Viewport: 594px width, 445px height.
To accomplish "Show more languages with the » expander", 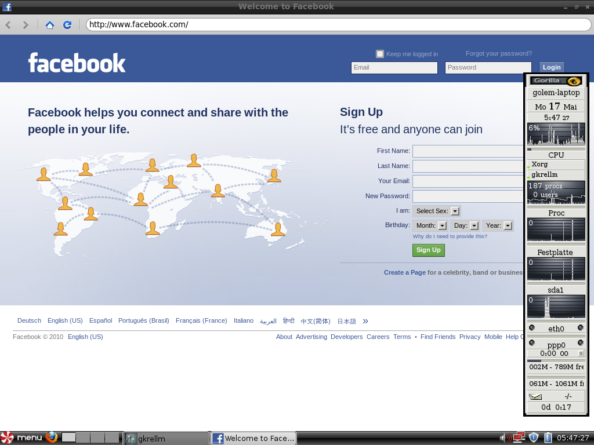I will click(365, 321).
